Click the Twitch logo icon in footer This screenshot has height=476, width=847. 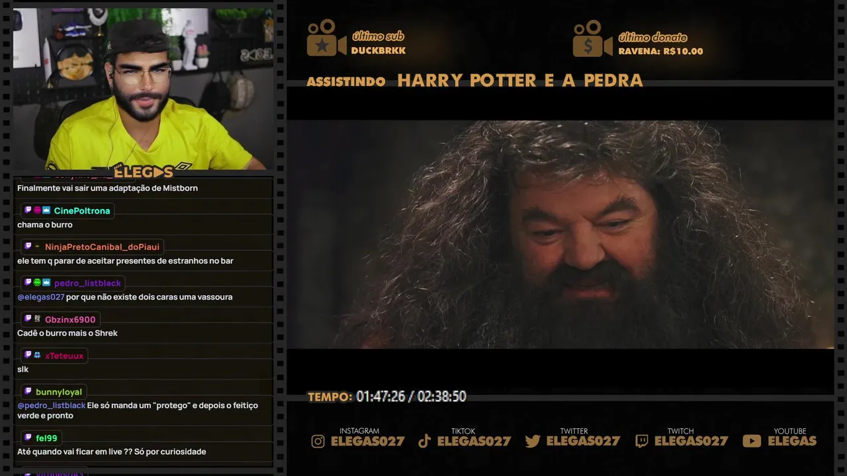click(642, 441)
